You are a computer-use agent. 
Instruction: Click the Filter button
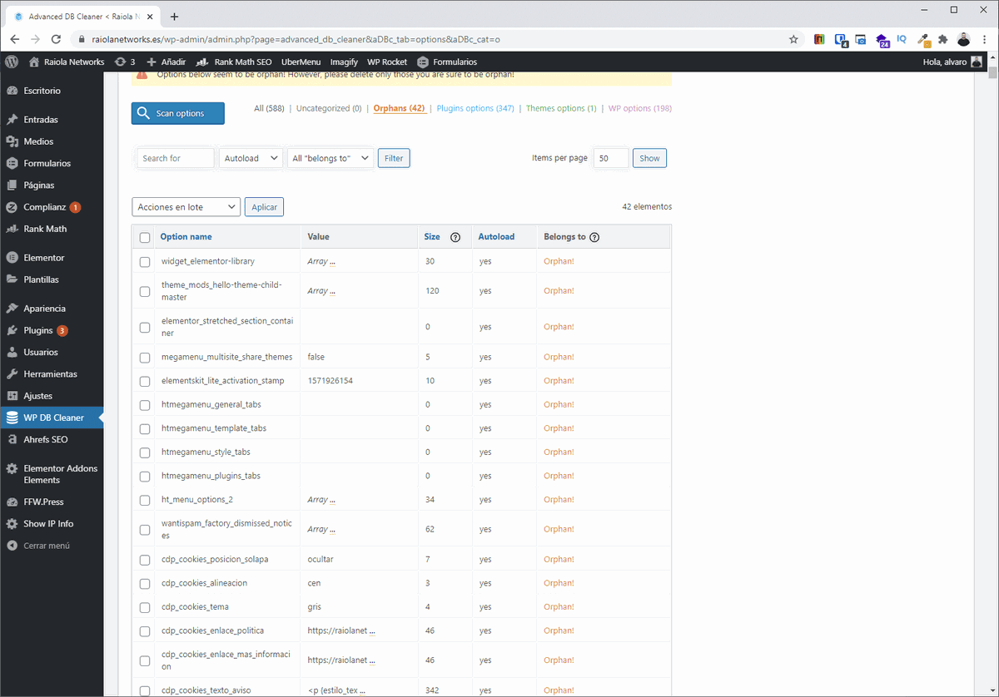coord(393,157)
